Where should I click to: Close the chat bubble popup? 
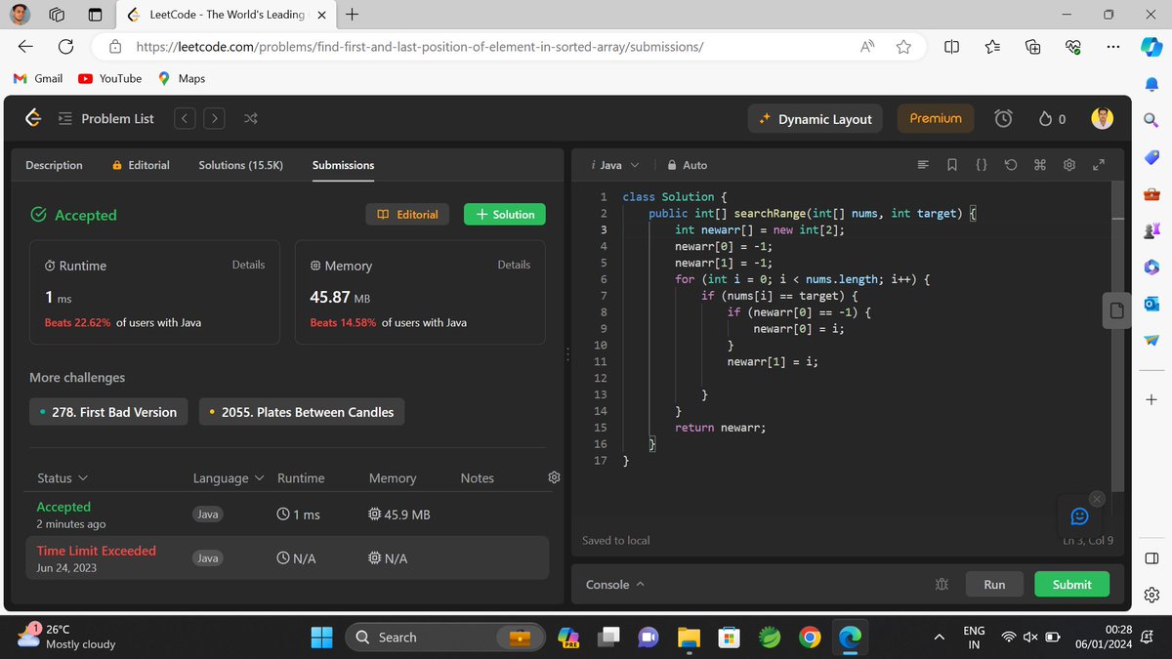[1096, 498]
